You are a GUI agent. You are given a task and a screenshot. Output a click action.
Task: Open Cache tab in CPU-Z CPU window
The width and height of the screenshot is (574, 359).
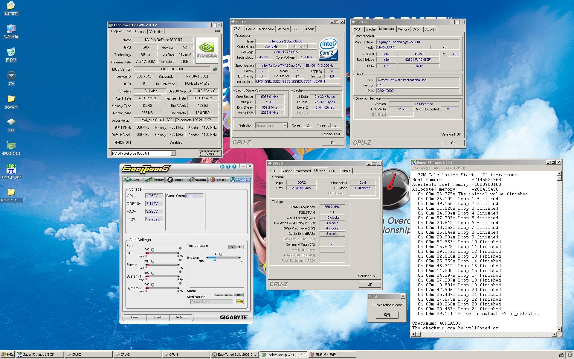[251, 29]
